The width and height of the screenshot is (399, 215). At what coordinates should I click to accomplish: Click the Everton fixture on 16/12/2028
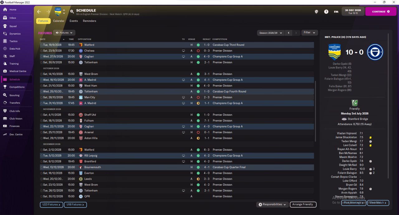[177, 173]
